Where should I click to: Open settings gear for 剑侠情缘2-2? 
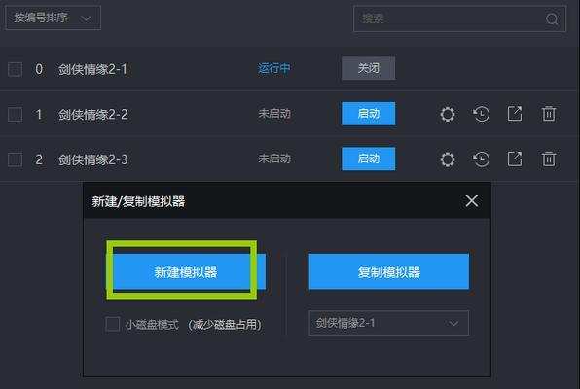pos(448,114)
